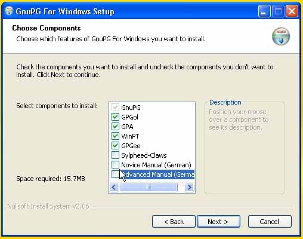Click the NSIS installer globe logo
The image size is (303, 239).
point(281,36)
